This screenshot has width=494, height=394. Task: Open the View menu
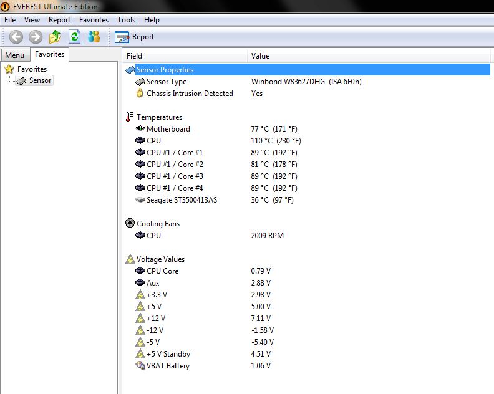32,20
